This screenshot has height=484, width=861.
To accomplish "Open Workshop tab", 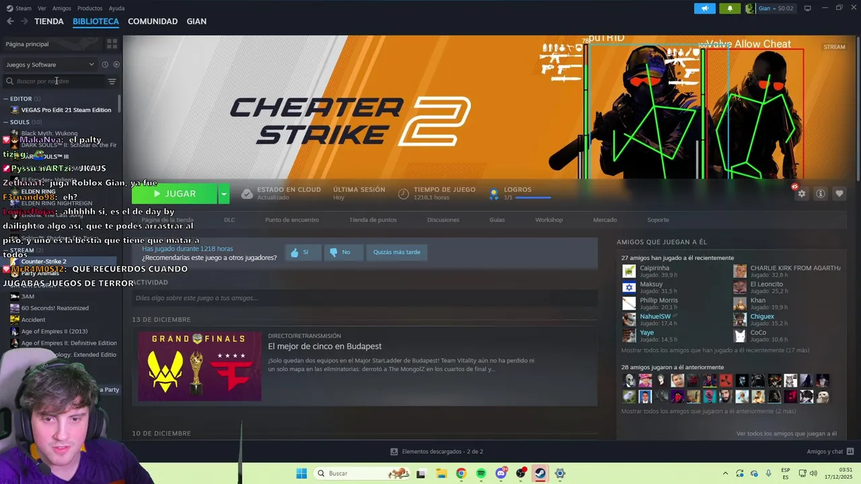I will [x=549, y=220].
